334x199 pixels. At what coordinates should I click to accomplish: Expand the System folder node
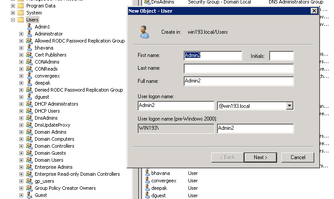(x=13, y=13)
